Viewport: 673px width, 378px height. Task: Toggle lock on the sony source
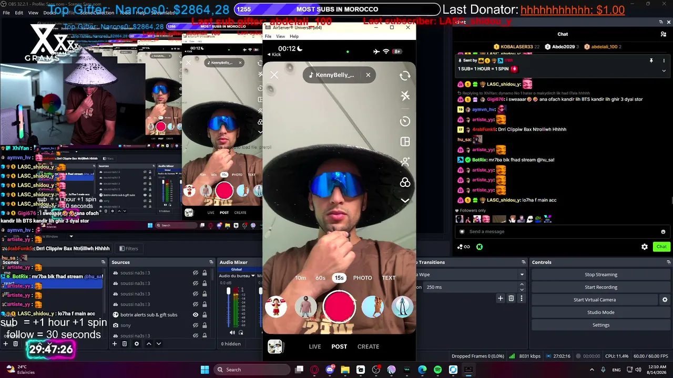coord(205,325)
